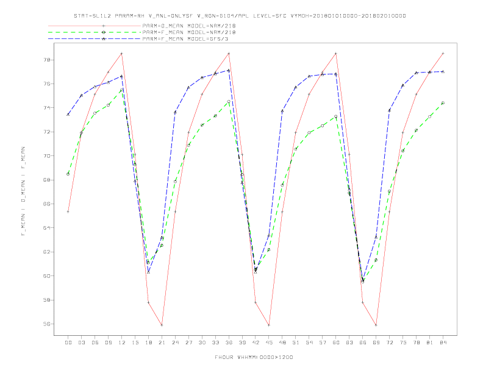Click x-axis forecast hour label 15
This screenshot has height=373, width=483.
pyautogui.click(x=135, y=343)
